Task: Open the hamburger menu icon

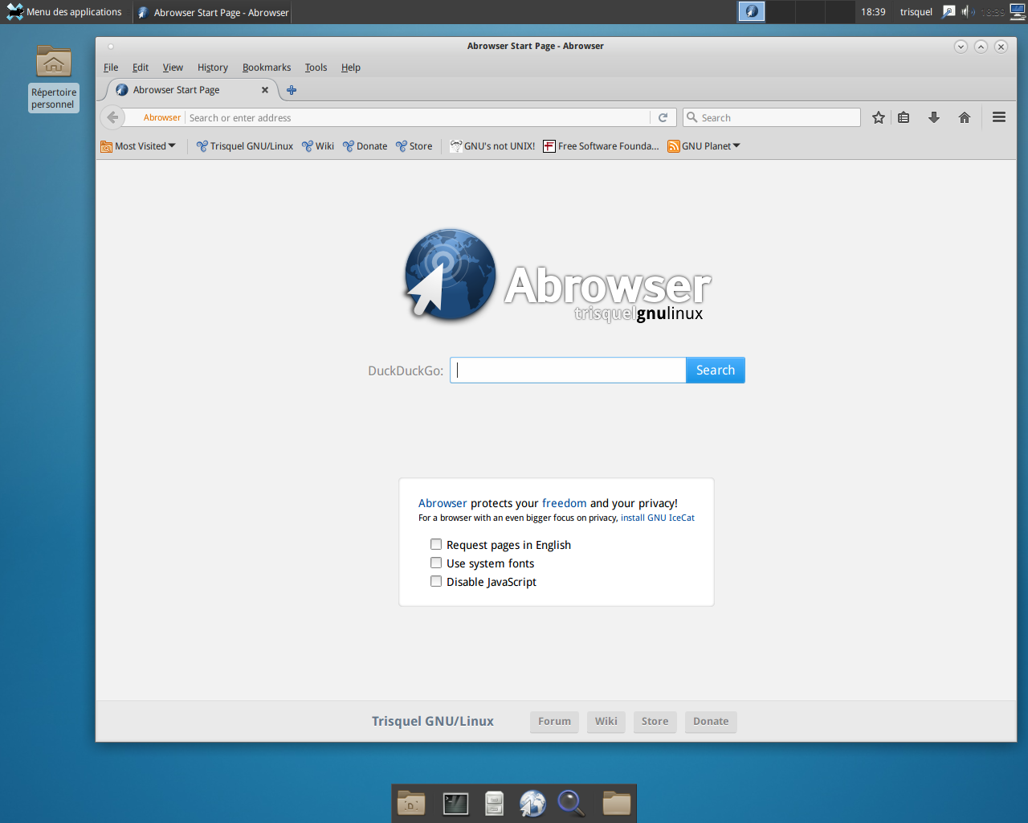Action: click(999, 117)
